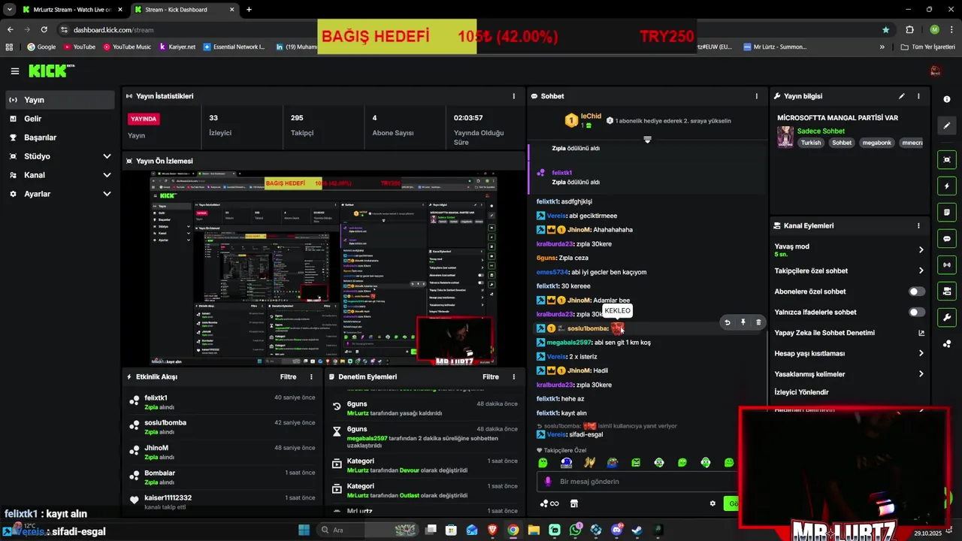
Task: Open the Yayın section in the sidebar
Action: (59, 100)
